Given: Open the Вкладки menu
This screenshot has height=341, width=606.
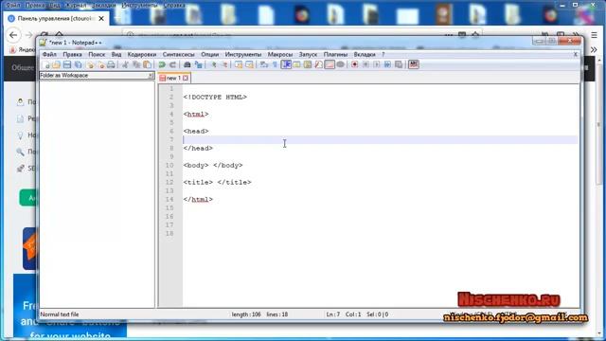Looking at the screenshot, I should point(365,55).
